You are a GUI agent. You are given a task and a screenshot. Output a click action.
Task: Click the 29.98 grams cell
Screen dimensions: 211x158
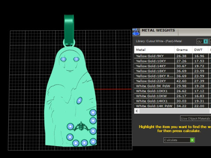pyautogui.click(x=183, y=86)
